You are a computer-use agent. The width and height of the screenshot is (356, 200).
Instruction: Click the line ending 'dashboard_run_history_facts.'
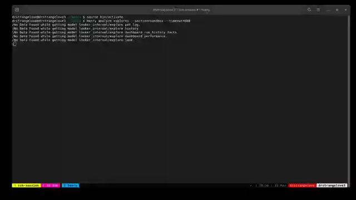pyautogui.click(x=95, y=32)
